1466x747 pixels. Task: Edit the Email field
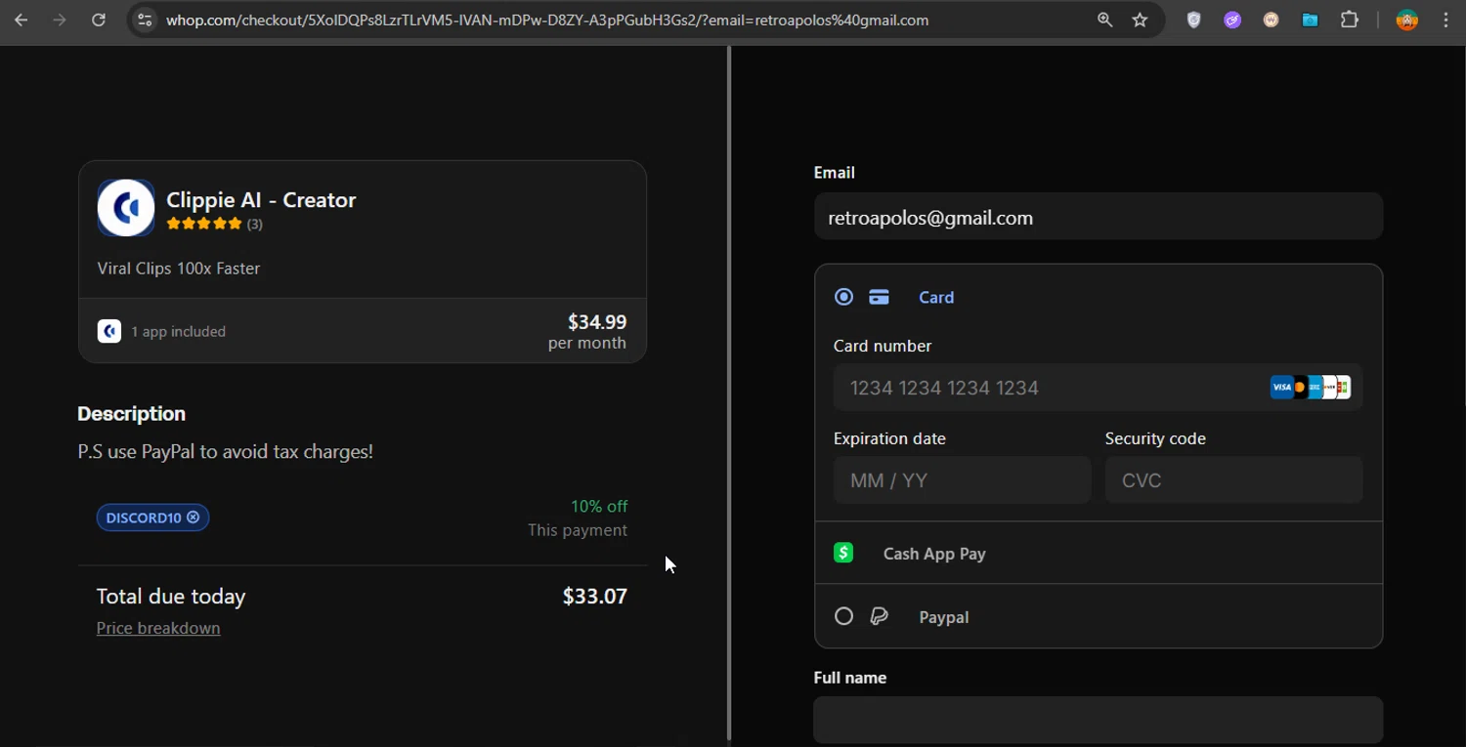1099,217
